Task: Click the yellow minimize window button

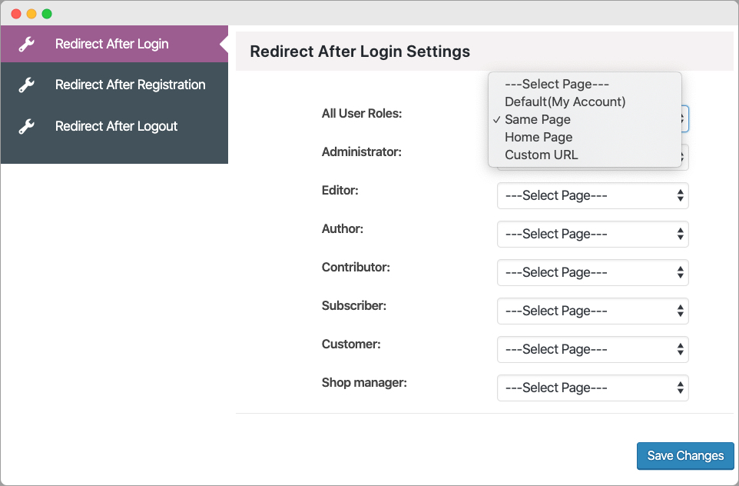Action: click(31, 14)
